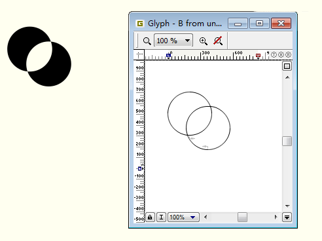Screen dimensions: 322x241
Task: Click the window title 'Glyph - B from un...'
Action: click(185, 24)
